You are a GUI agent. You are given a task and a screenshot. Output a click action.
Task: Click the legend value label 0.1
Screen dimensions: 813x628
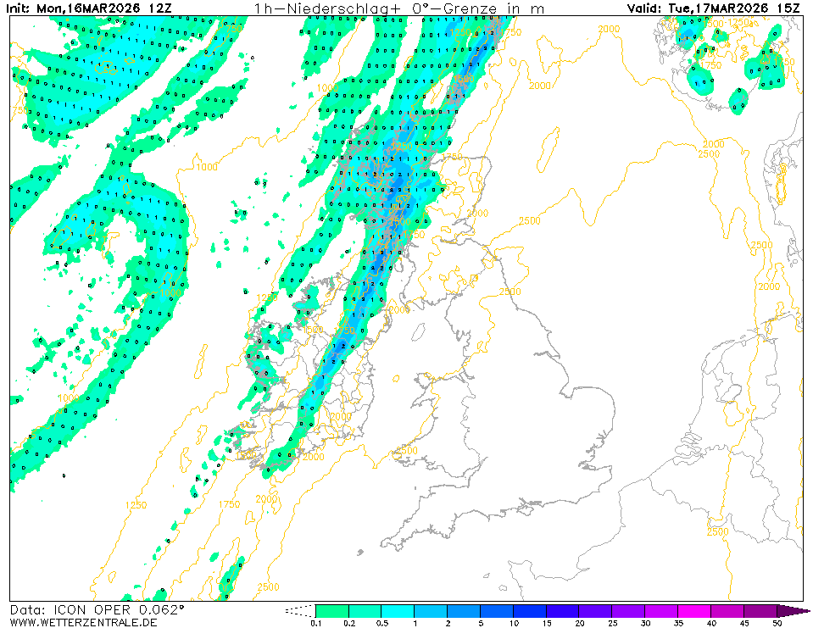(x=315, y=623)
